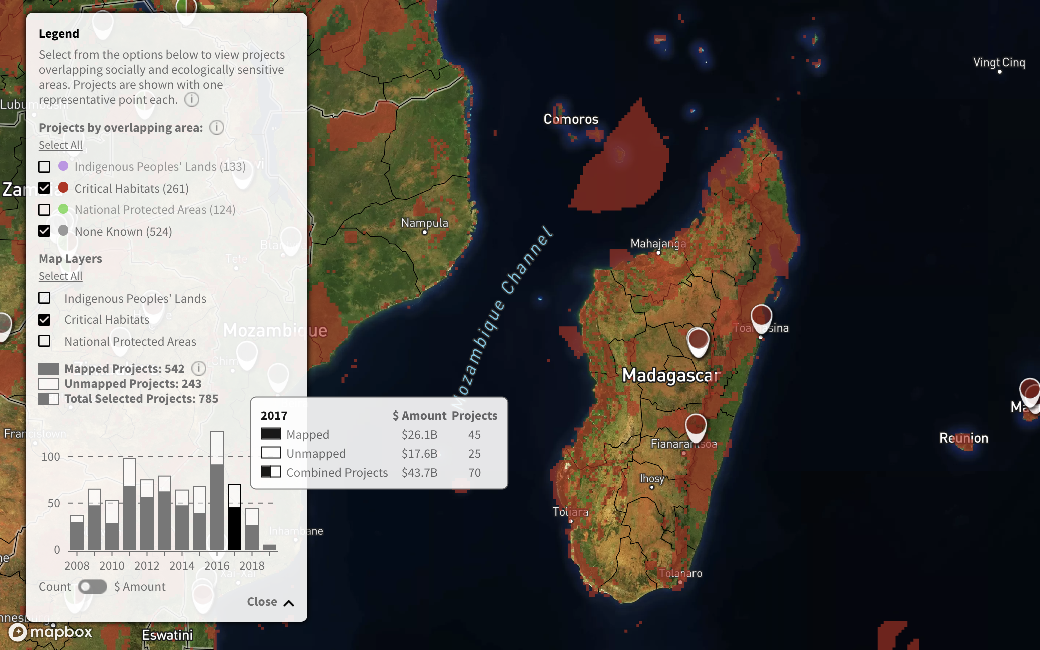Click Select All under Projects by overlapping area
Viewport: 1040px width, 650px height.
tap(60, 145)
